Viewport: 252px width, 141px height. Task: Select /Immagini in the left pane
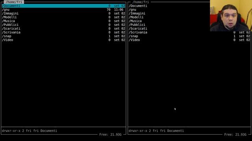[x=63, y=13]
